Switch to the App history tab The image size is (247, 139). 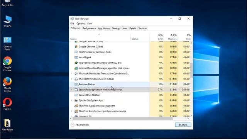click(104, 28)
